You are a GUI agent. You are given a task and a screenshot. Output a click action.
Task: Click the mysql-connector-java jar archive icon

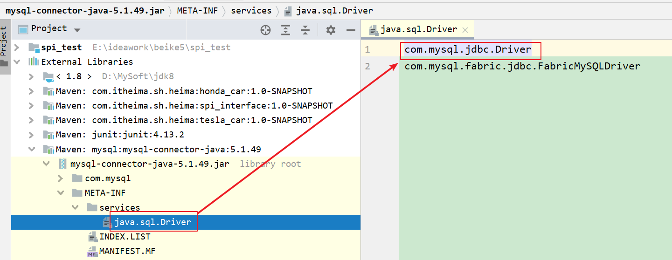click(62, 164)
